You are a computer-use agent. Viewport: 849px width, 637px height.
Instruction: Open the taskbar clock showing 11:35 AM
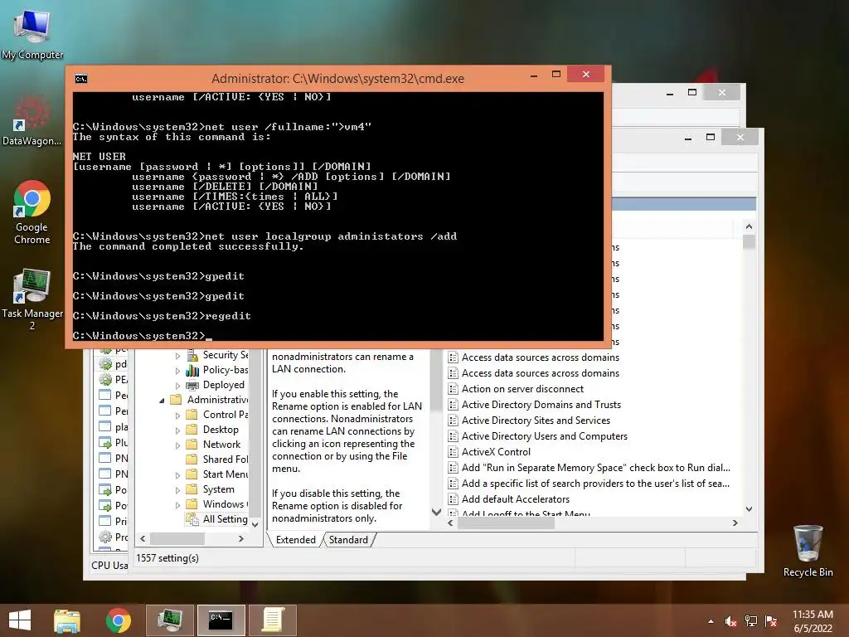813,621
